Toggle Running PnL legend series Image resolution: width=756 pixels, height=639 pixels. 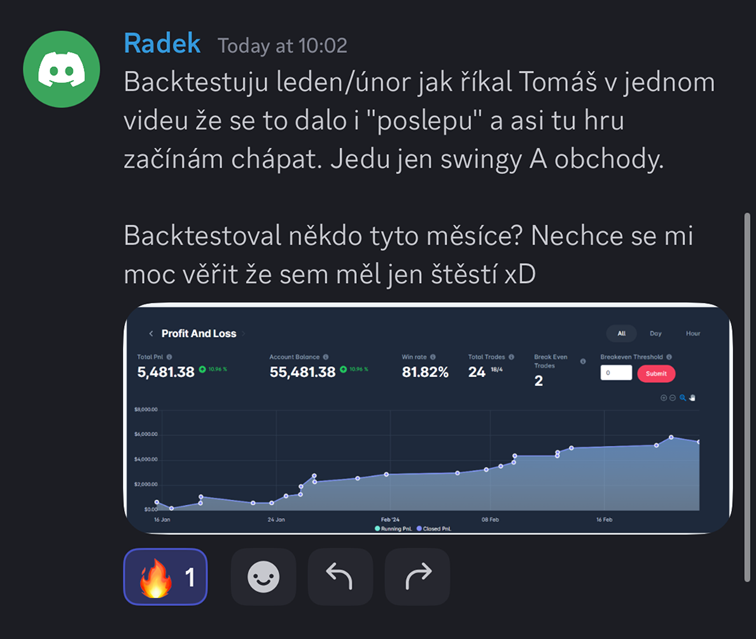click(393, 528)
